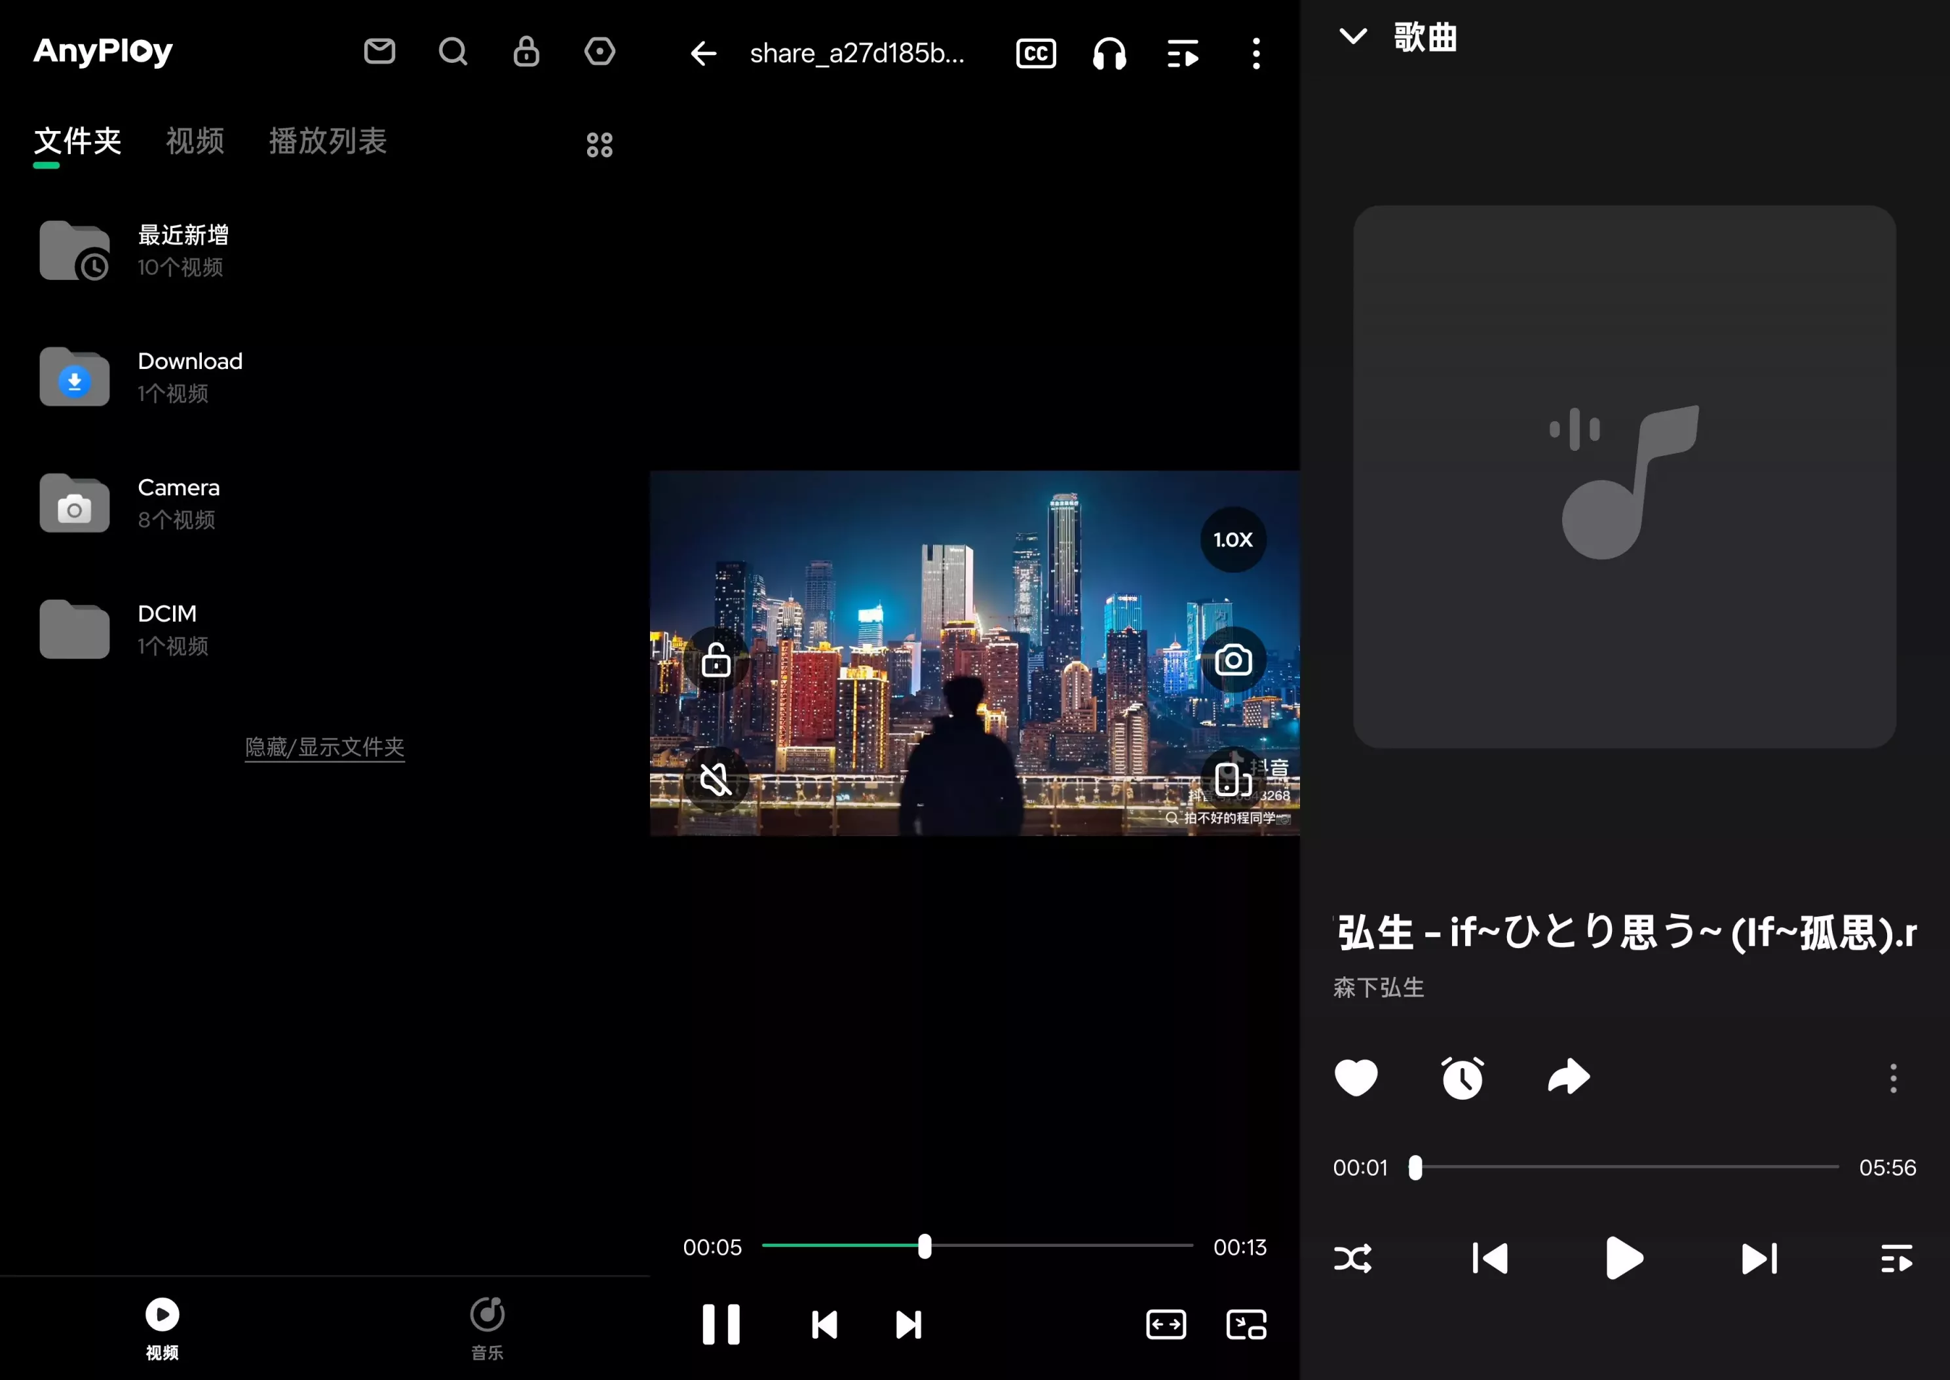
Task: Open the hexagon settings icon
Action: coord(600,52)
